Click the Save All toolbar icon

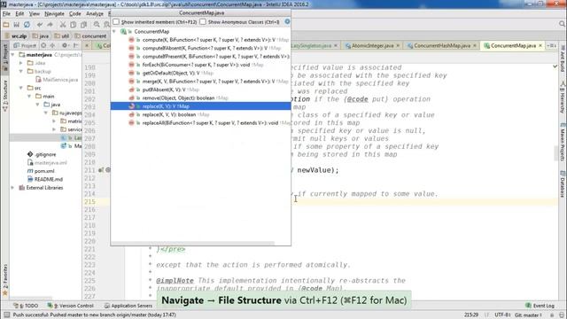(x=16, y=25)
